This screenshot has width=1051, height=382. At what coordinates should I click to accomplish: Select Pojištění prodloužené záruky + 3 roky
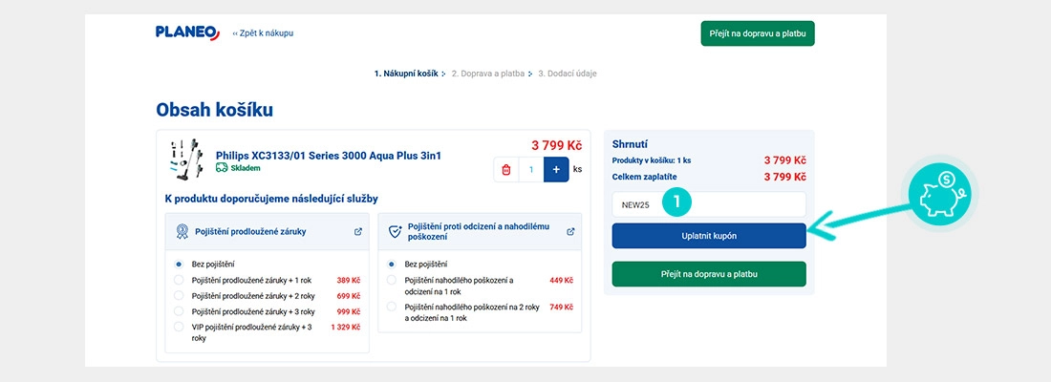click(x=179, y=311)
